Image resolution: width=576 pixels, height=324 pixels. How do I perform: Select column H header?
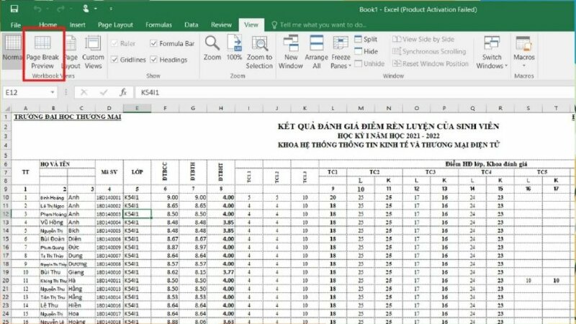pyautogui.click(x=221, y=109)
